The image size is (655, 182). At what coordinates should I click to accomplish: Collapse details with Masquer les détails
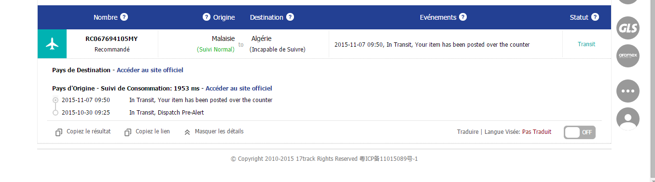click(x=214, y=131)
